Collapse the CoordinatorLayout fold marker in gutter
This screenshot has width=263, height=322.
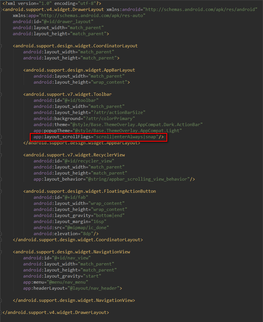tap(1, 46)
